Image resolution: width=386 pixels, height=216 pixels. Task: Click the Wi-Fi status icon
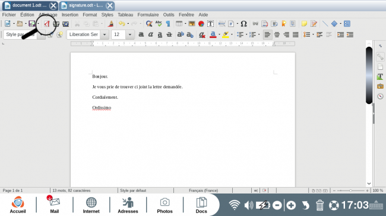pos(235,205)
